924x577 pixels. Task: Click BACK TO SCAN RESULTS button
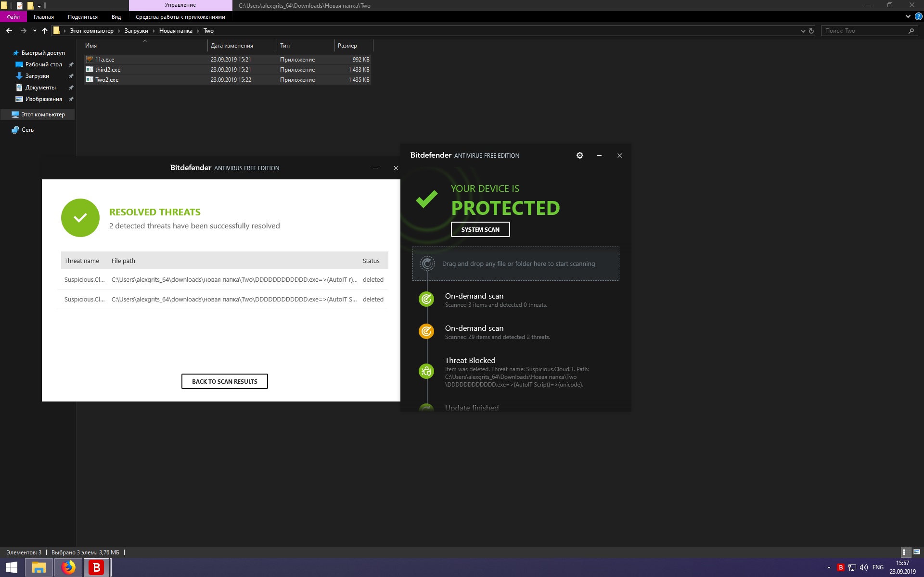click(224, 381)
